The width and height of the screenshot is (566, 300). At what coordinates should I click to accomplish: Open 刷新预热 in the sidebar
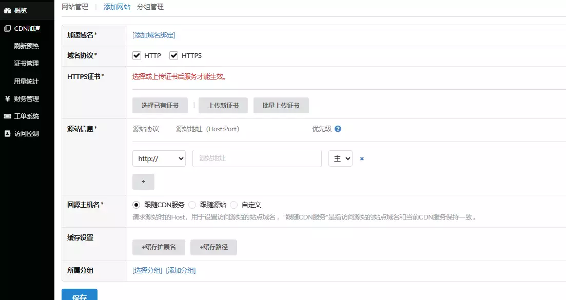pyautogui.click(x=26, y=46)
